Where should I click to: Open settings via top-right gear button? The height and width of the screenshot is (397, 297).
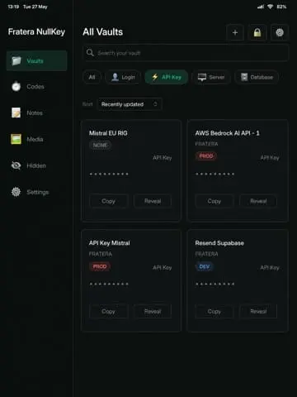pyautogui.click(x=280, y=32)
